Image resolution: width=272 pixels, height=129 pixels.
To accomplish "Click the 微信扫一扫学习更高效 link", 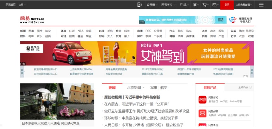I will click(x=189, y=69).
